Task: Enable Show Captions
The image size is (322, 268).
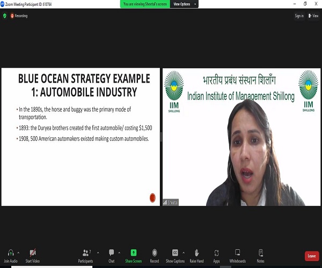Action: tap(175, 256)
